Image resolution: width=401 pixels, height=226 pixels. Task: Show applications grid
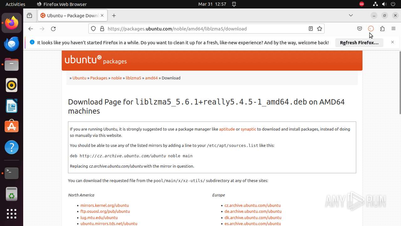pos(12,214)
